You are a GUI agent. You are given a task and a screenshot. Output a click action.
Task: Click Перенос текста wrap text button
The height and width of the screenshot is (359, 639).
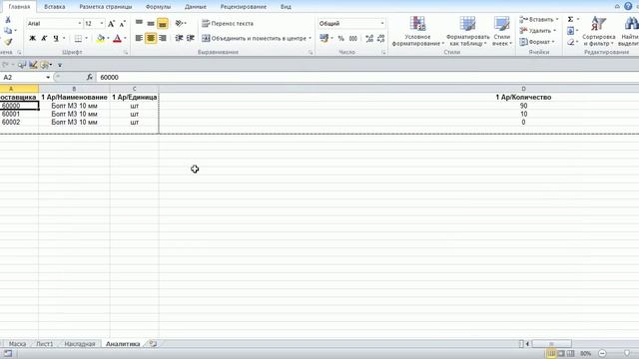[228, 24]
